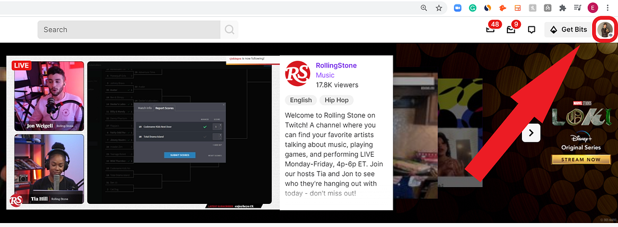618x227 pixels.
Task: Click the orange layout-grid extension icon
Action: (517, 8)
